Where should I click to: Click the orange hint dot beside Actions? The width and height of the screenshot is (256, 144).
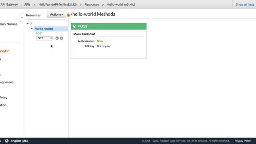(68, 15)
